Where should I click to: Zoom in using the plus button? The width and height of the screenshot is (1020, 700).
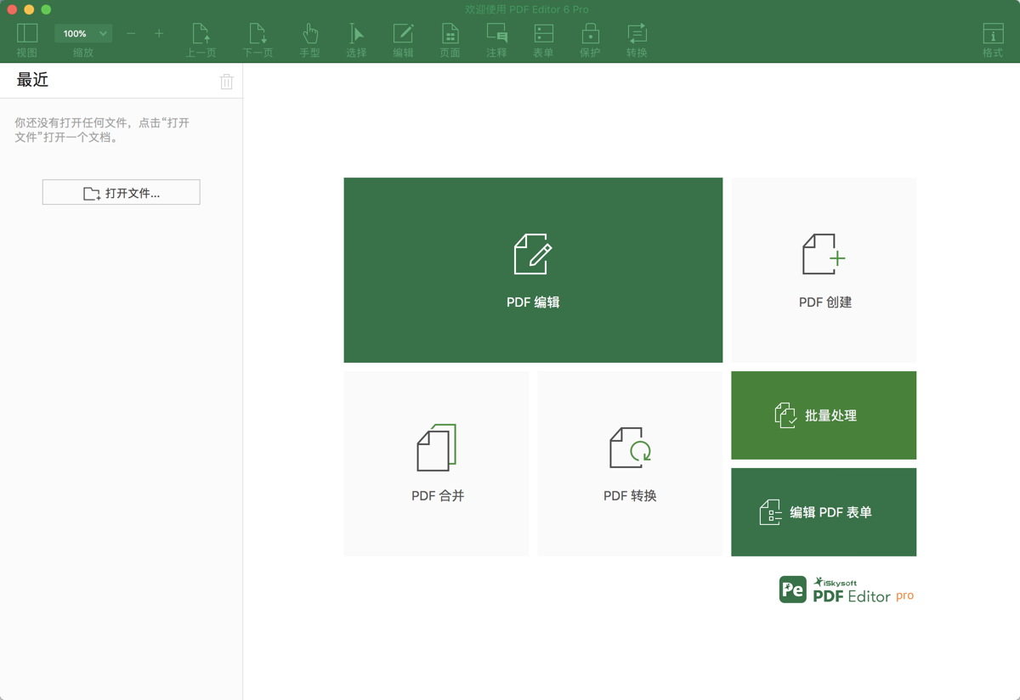(x=158, y=34)
